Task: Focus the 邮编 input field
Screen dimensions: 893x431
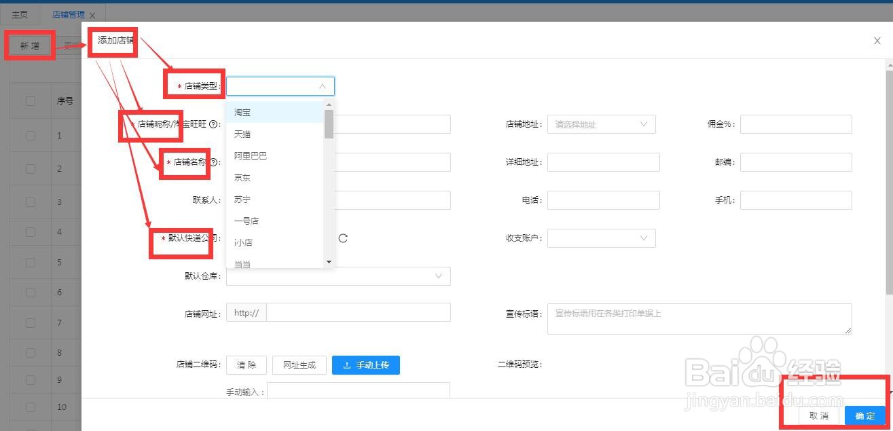Action: point(796,162)
